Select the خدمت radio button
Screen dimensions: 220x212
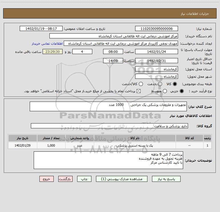coord(160,84)
